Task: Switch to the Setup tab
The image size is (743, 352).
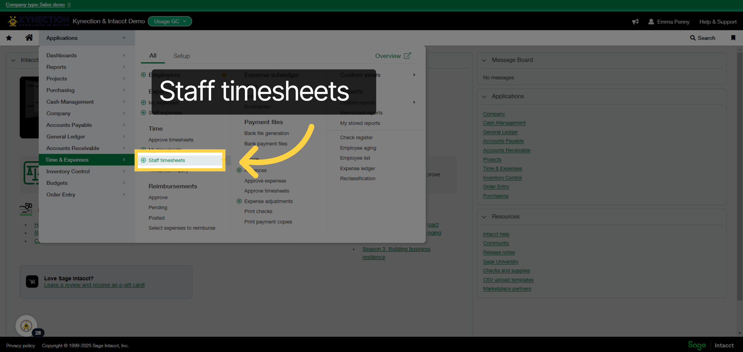Action: click(181, 56)
